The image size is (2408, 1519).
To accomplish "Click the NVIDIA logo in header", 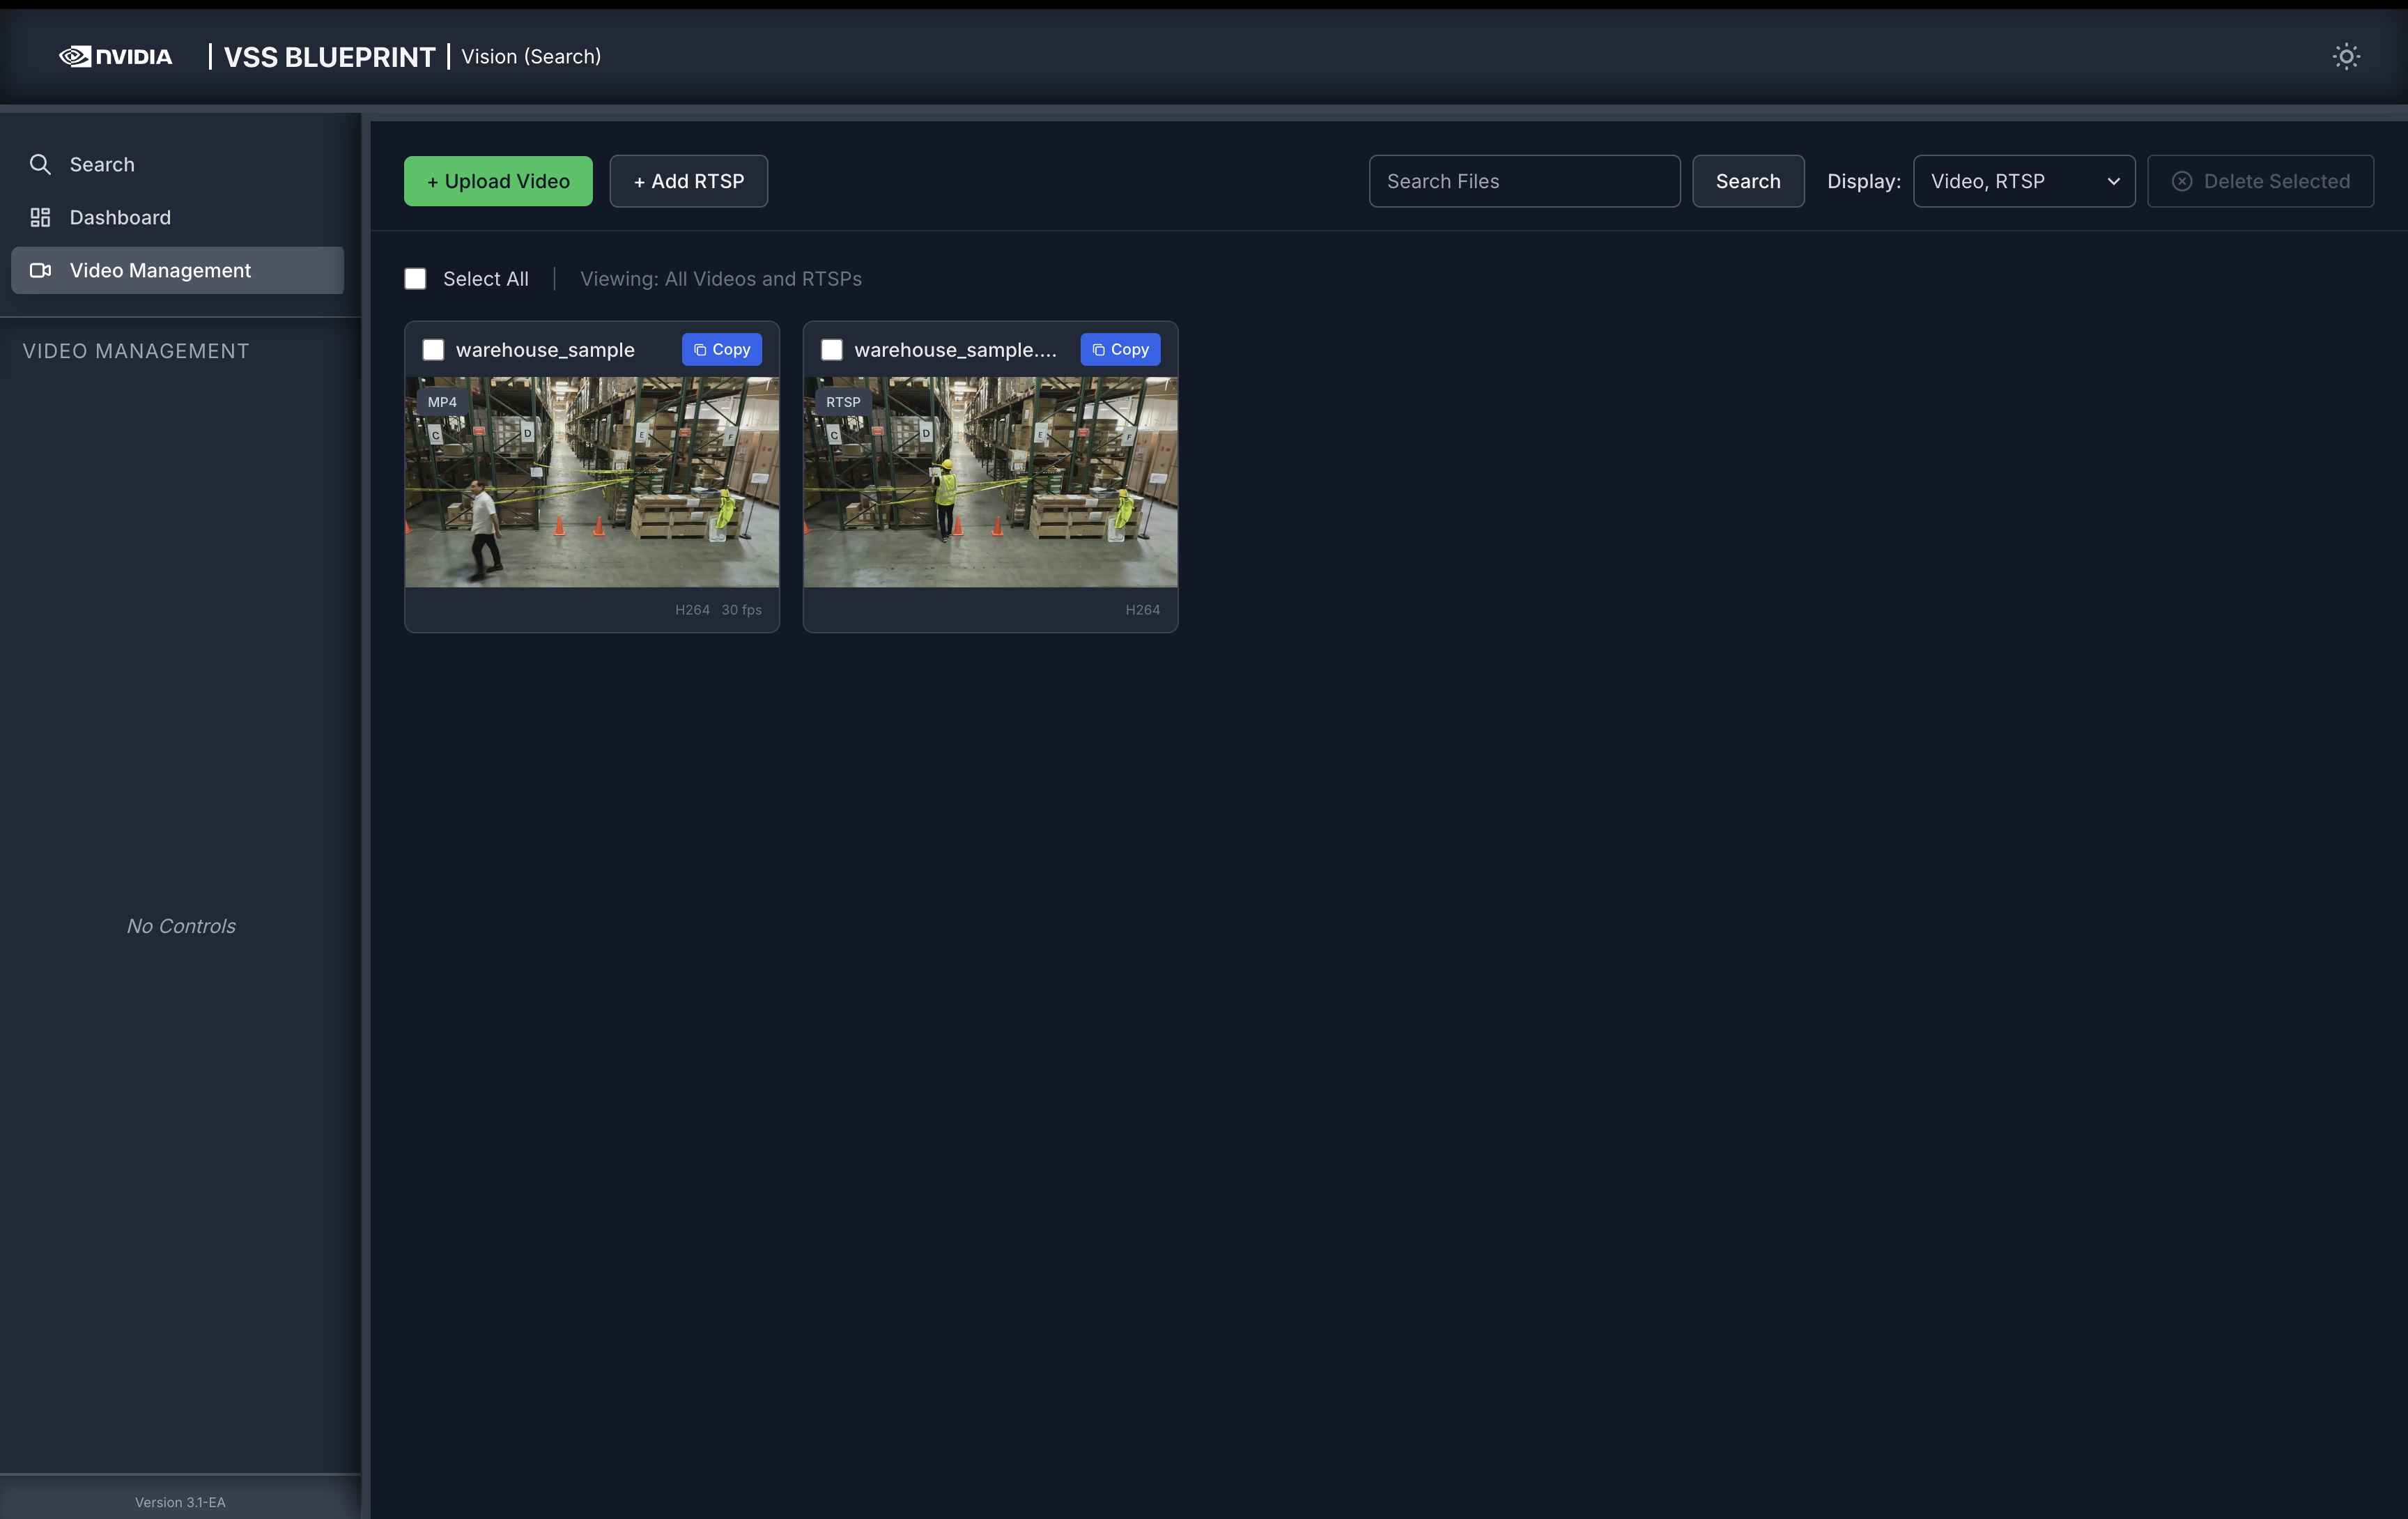I will pos(115,56).
